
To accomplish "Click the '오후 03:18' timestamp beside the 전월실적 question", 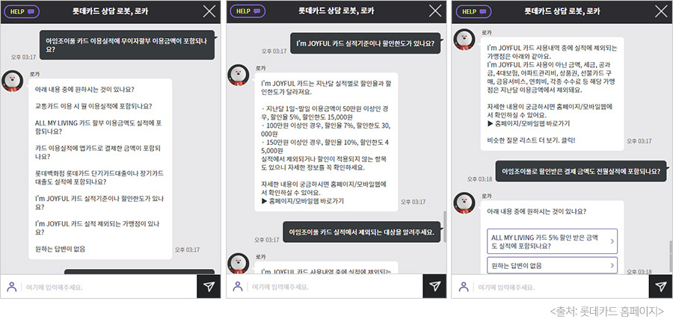I will pos(480,179).
